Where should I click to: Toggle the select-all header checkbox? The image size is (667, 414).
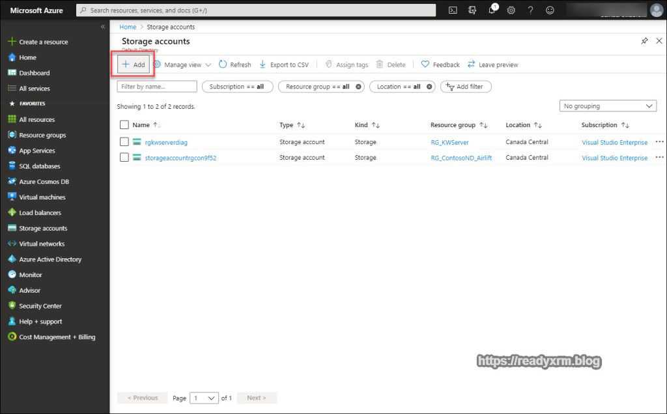(124, 125)
